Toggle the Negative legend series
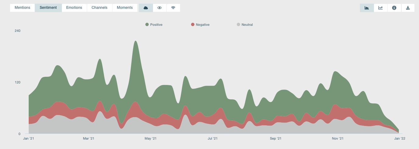Viewport: 419px width, 149px height. click(x=200, y=25)
